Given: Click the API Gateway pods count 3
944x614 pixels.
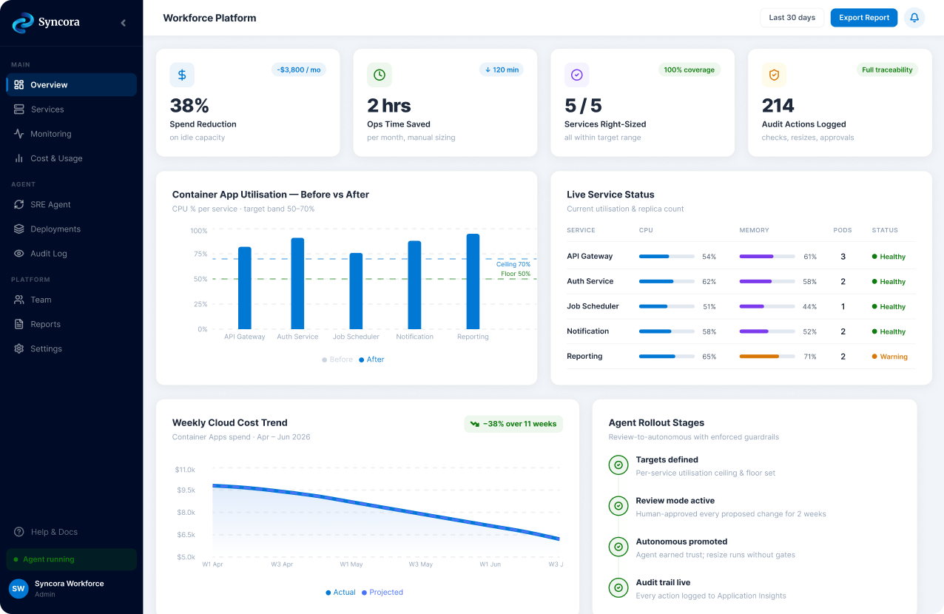Looking at the screenshot, I should tap(843, 257).
